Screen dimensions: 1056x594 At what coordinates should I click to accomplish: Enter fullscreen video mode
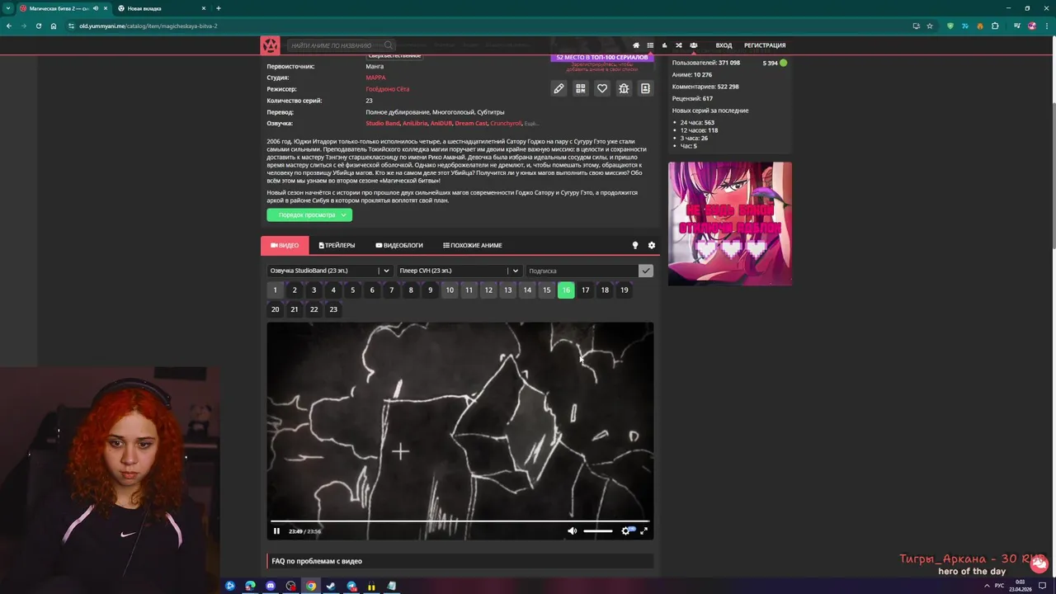point(644,531)
